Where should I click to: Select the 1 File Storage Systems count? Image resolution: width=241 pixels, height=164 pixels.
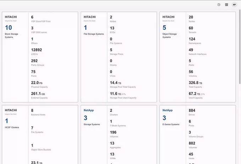[85, 28]
